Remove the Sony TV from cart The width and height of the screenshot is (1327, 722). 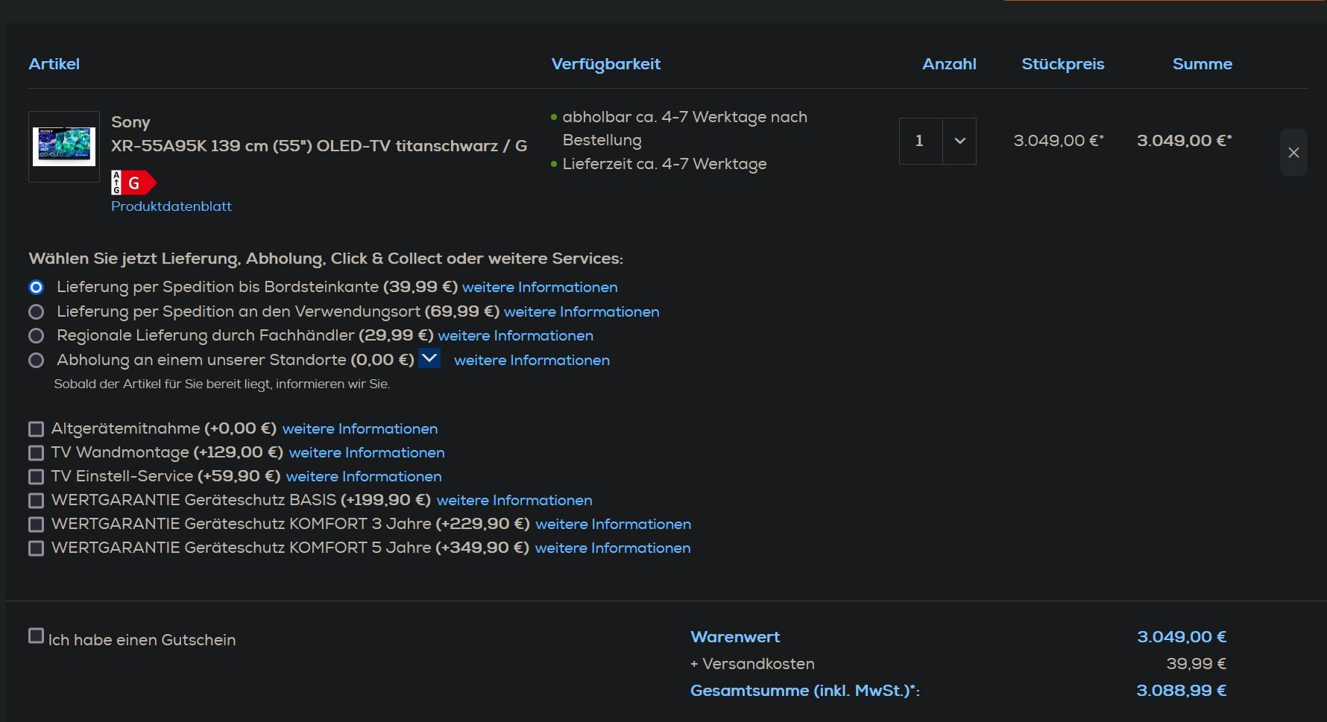coord(1293,153)
